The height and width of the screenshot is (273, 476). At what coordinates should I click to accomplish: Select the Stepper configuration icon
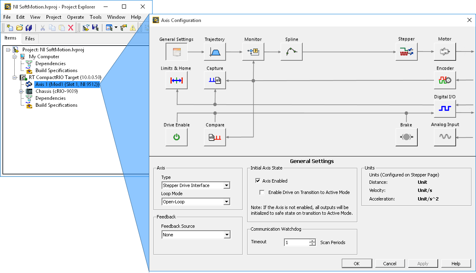pos(406,52)
